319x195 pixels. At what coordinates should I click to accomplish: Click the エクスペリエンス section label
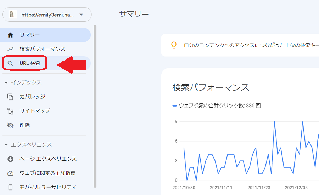coord(31,145)
